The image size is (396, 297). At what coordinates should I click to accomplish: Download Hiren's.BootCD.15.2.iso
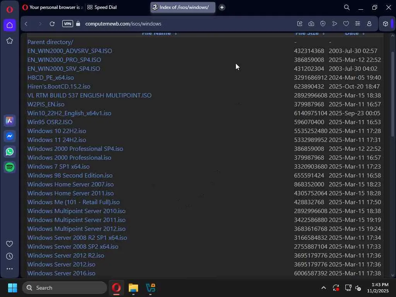[59, 86]
